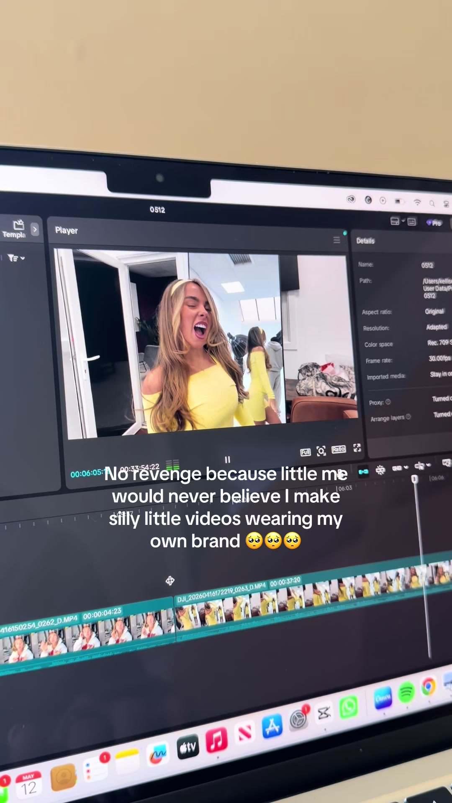Open System Settings from the Dock
This screenshot has height=803, width=452.
(x=298, y=719)
